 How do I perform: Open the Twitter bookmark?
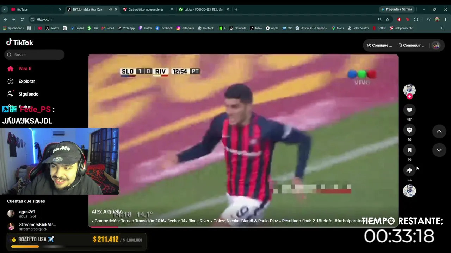(x=52, y=28)
